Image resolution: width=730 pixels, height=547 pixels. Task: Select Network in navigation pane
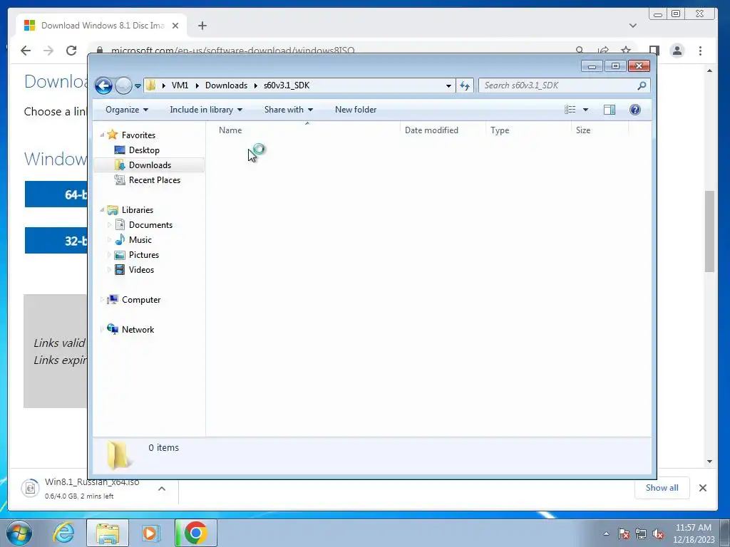(x=138, y=330)
